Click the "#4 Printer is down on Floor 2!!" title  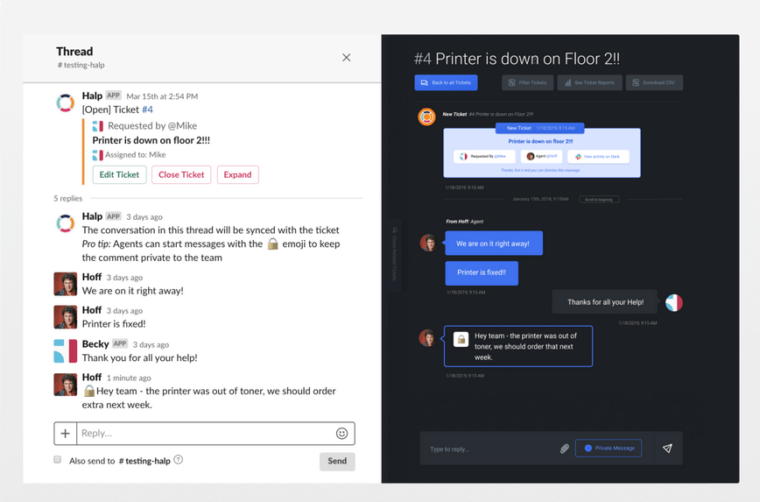click(x=517, y=59)
